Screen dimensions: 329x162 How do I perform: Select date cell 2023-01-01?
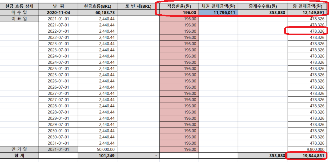click(58, 44)
